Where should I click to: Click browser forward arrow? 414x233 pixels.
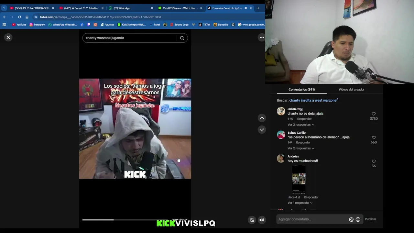(12, 17)
